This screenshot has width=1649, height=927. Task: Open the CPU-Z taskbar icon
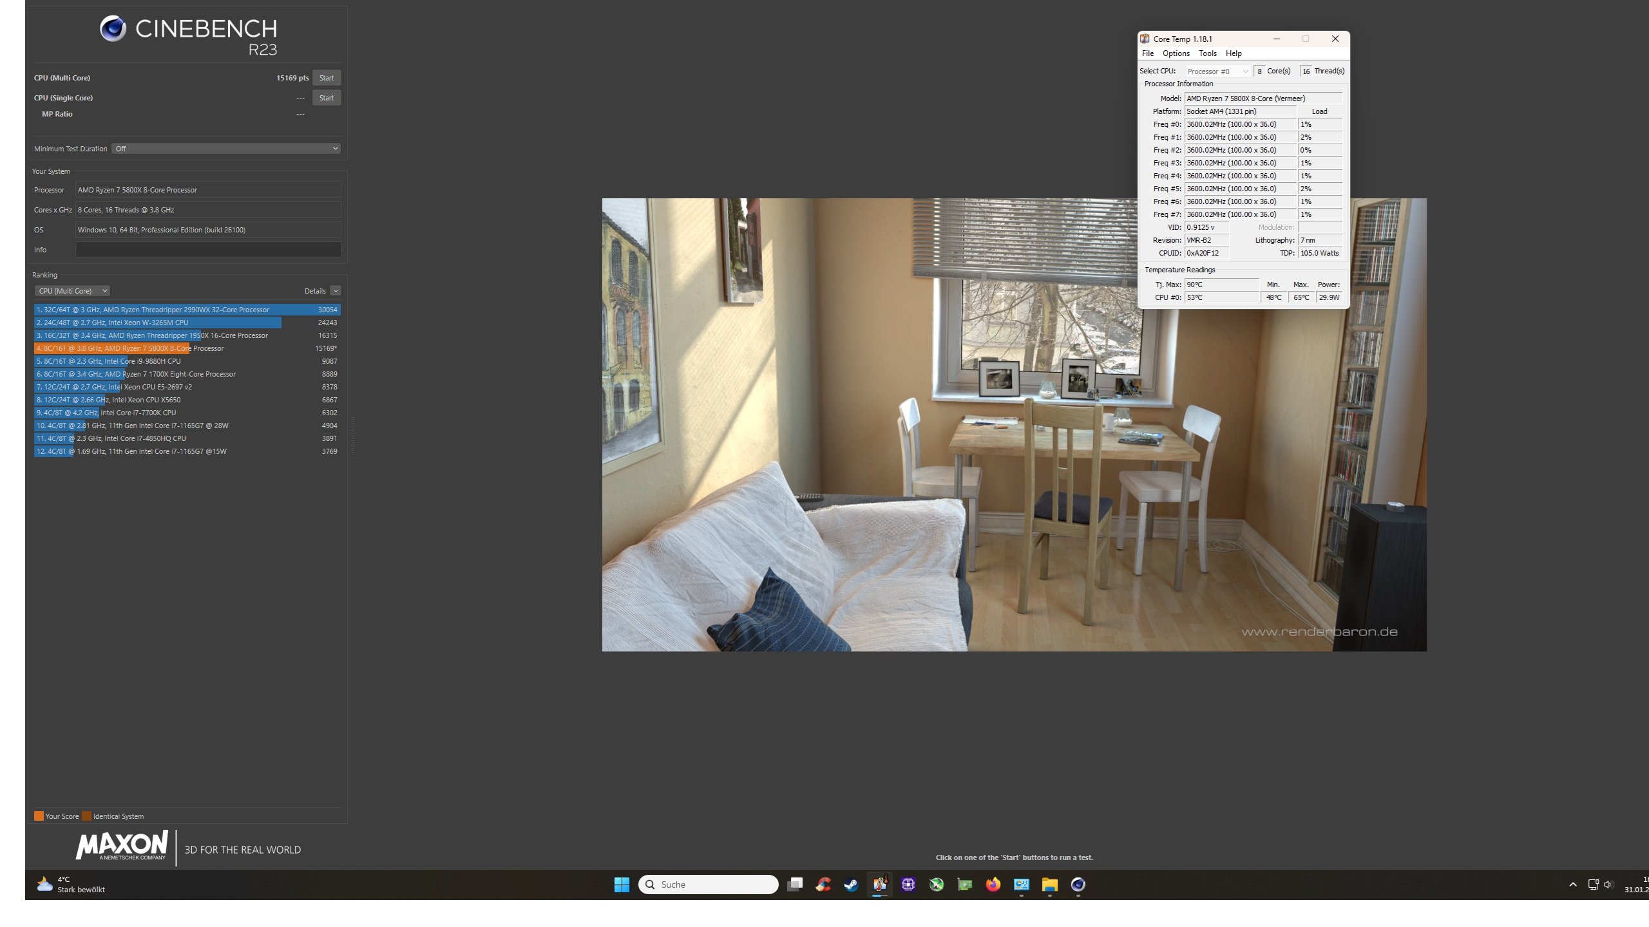pyautogui.click(x=908, y=885)
